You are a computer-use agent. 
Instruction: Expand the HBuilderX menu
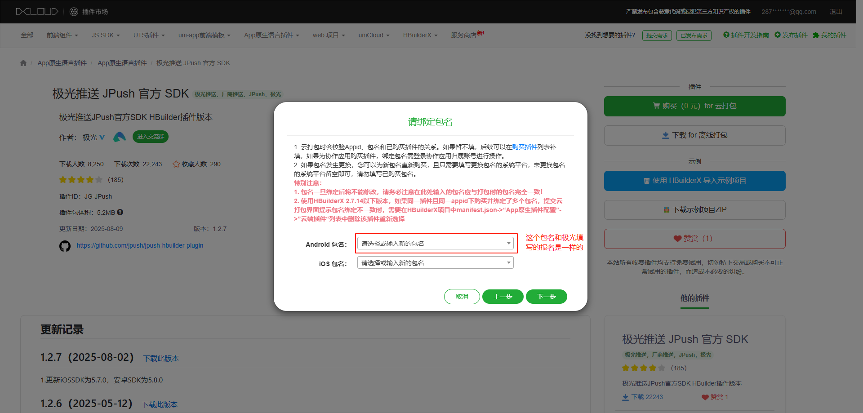420,35
